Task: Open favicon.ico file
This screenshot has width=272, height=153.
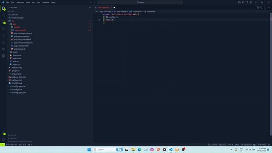Action: pyautogui.click(x=17, y=55)
